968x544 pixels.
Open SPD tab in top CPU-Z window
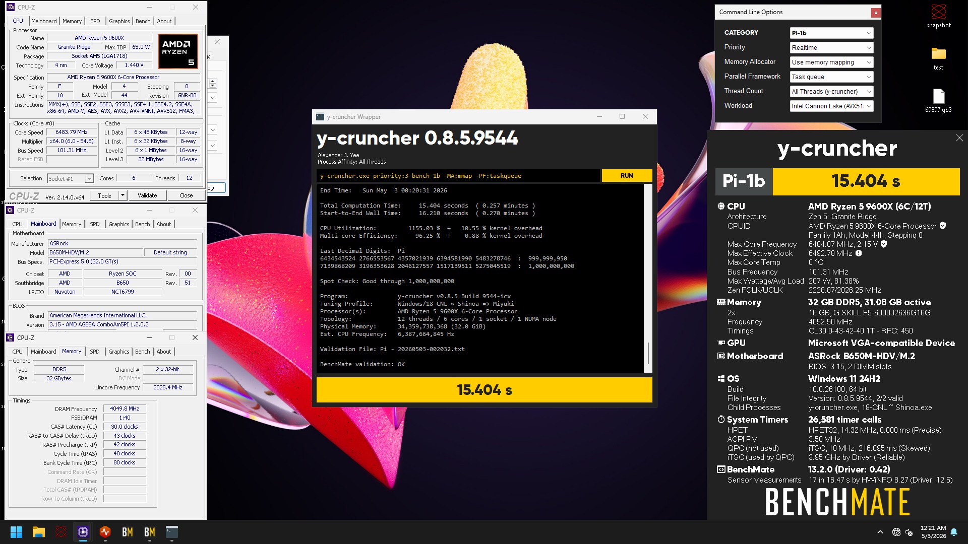pyautogui.click(x=95, y=21)
